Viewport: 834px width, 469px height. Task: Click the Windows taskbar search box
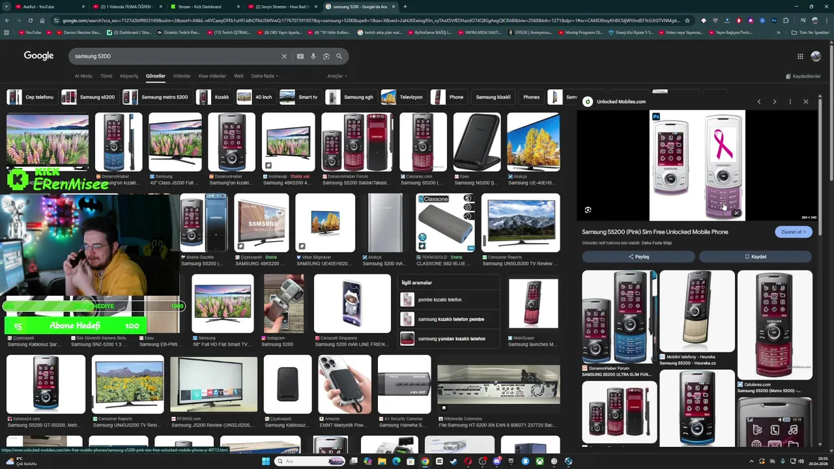[x=308, y=461]
